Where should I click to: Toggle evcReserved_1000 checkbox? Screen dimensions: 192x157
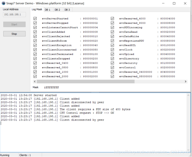click(x=35, y=72)
